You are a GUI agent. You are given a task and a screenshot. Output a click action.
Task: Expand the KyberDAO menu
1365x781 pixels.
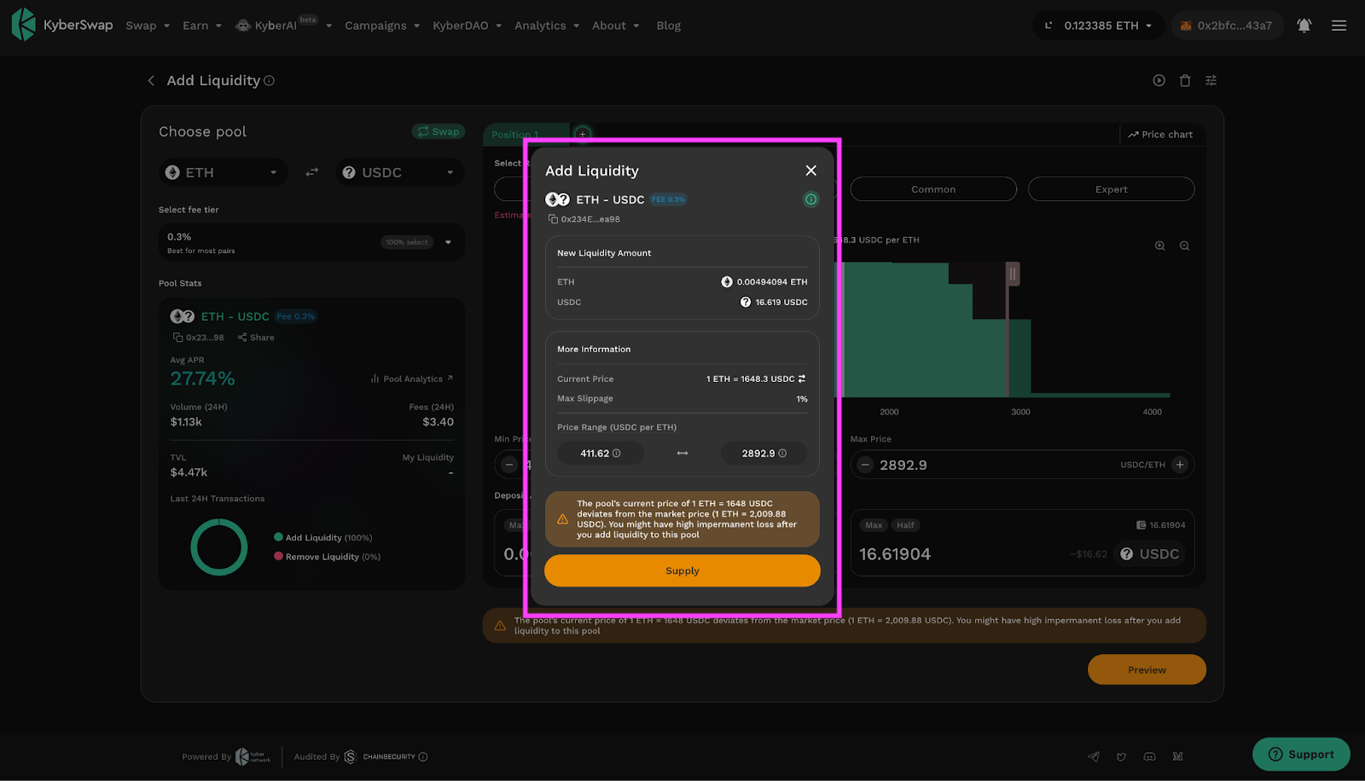click(467, 26)
